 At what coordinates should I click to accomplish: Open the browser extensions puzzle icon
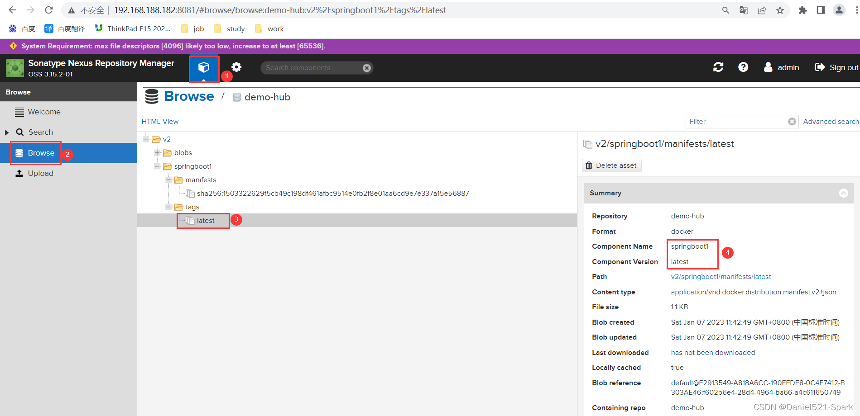click(x=802, y=10)
